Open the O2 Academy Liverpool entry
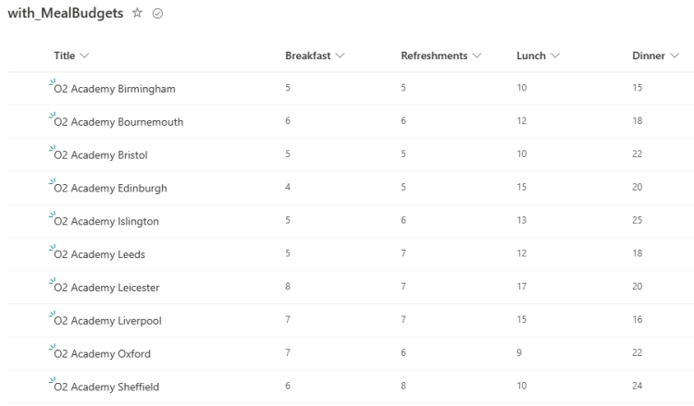The height and width of the screenshot is (406, 694). coord(107,321)
